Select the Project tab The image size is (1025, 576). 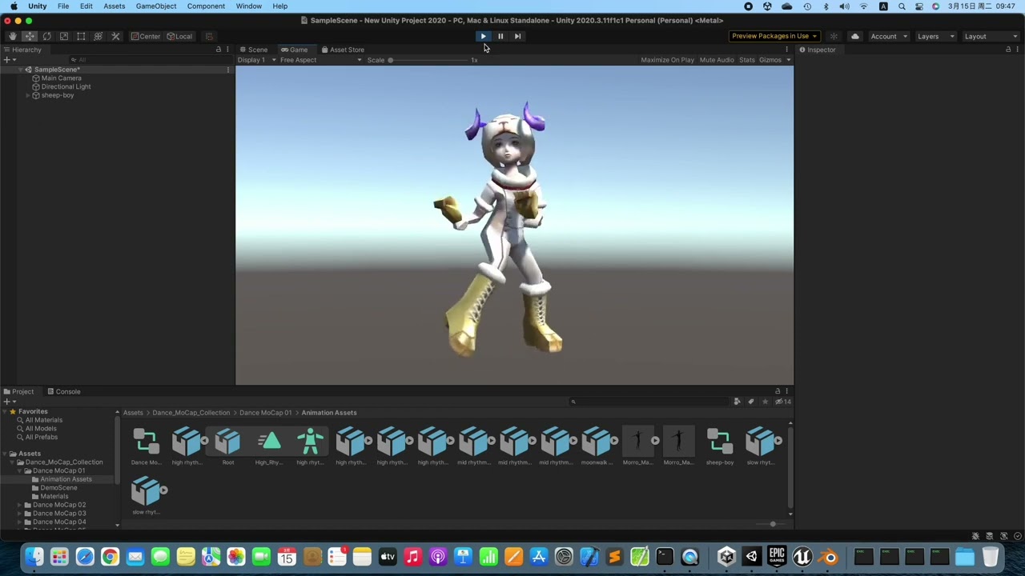(18, 391)
